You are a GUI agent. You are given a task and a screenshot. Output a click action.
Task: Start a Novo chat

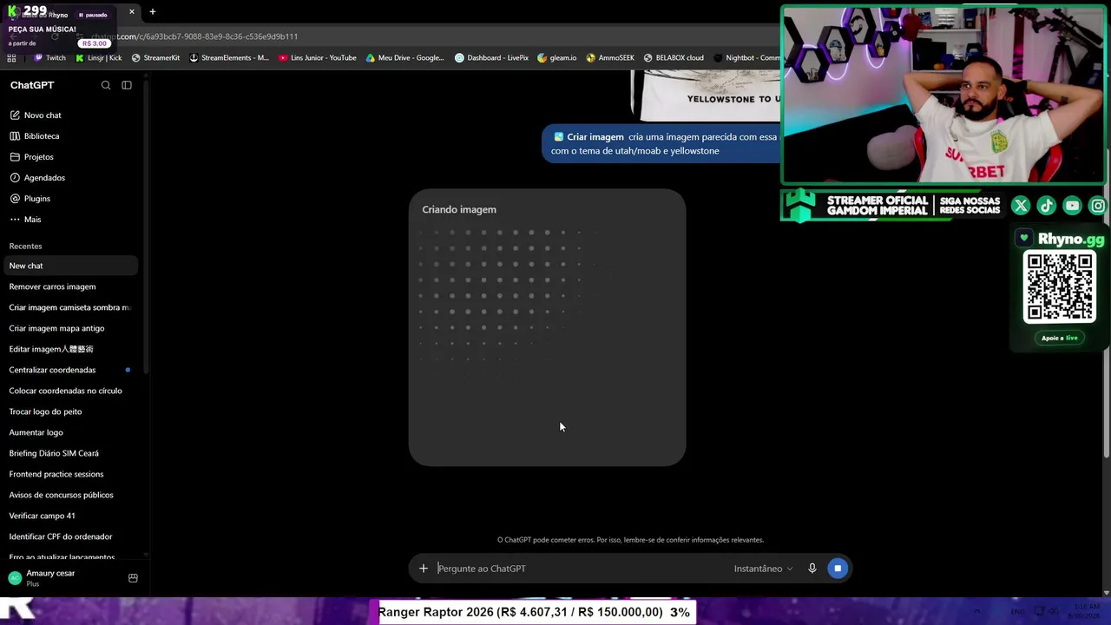(x=43, y=115)
